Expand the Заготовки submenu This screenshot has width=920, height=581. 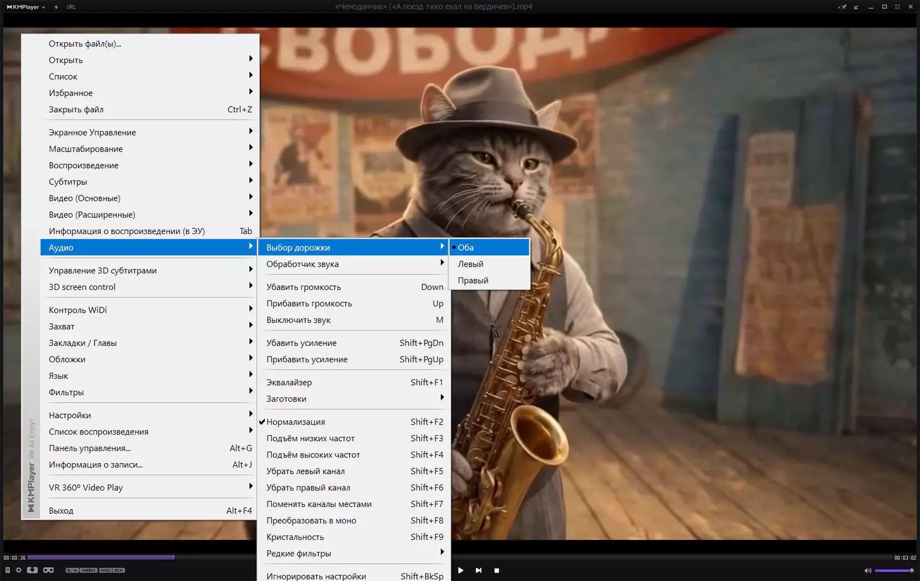[x=354, y=399]
